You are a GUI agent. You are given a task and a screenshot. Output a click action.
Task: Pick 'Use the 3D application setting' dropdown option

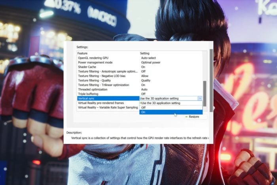(x=171, y=103)
